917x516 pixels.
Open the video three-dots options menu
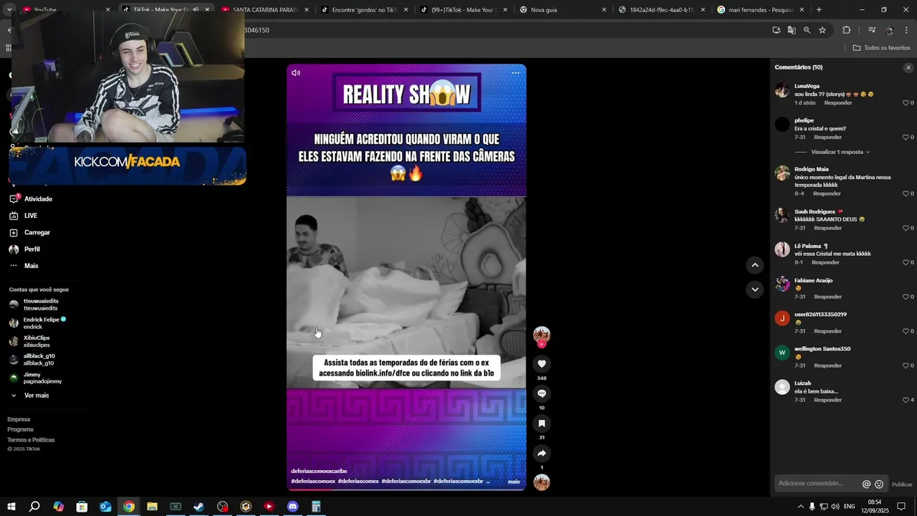pyautogui.click(x=515, y=73)
